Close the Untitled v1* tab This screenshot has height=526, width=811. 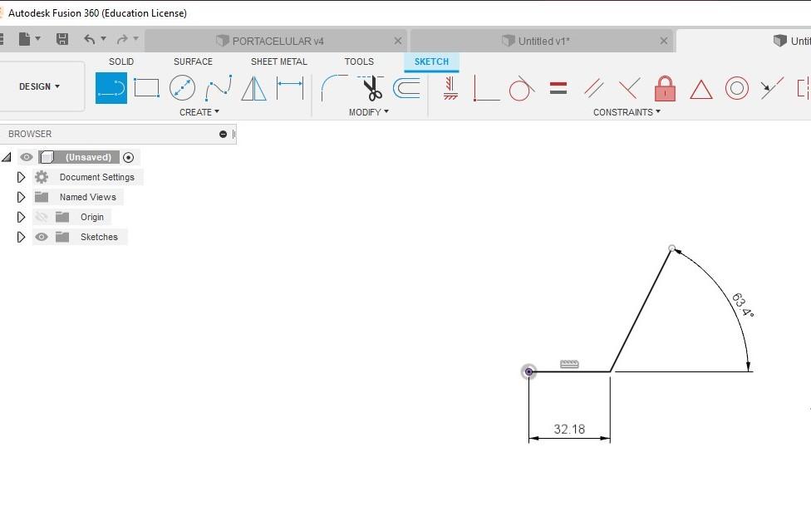tap(664, 41)
